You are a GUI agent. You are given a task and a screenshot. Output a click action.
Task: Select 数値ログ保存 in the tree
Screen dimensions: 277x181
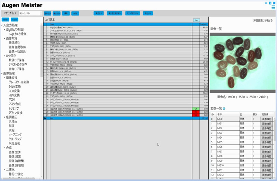17,60
